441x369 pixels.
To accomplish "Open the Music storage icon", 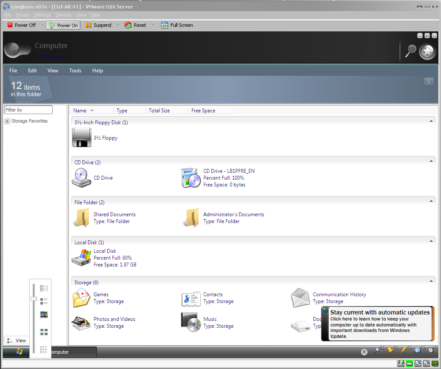I will (x=191, y=323).
